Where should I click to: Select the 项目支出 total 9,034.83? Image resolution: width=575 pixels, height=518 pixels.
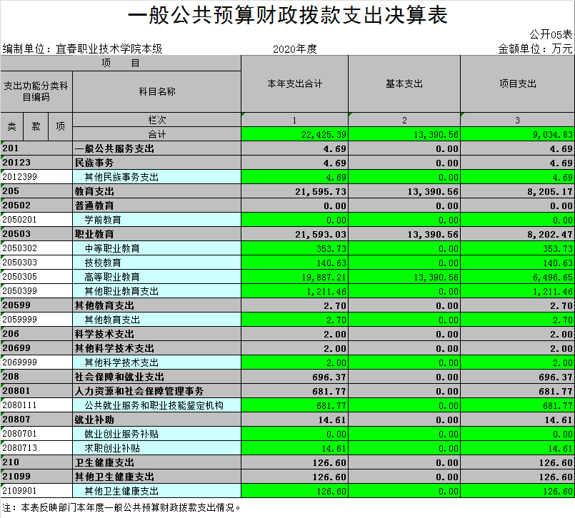click(517, 134)
